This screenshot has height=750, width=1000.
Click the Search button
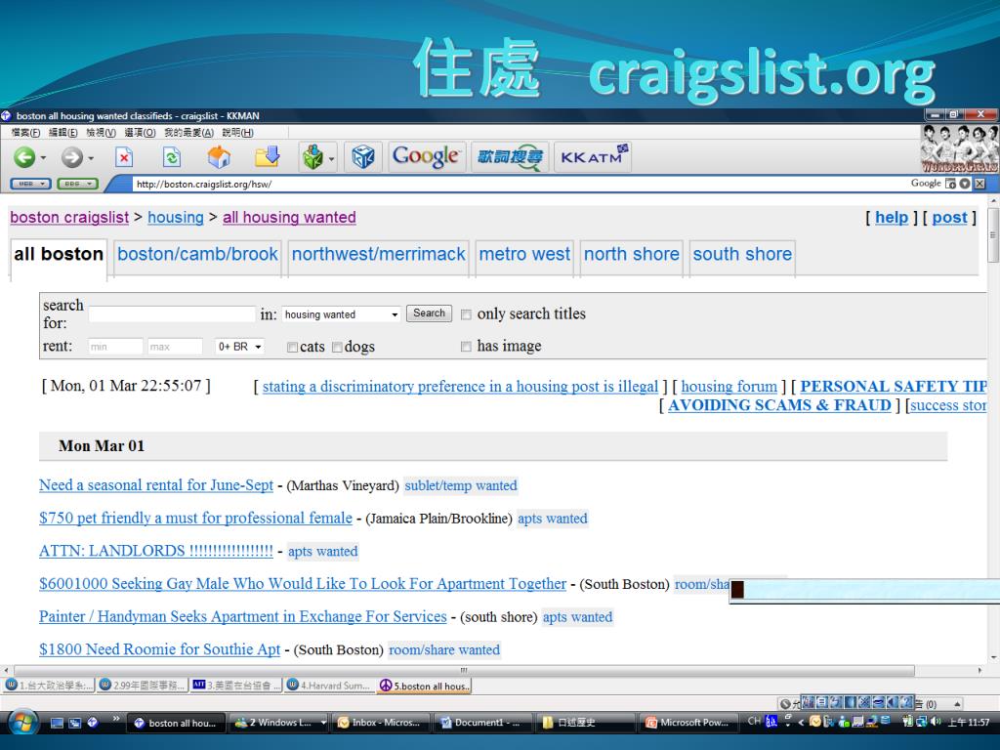point(429,313)
